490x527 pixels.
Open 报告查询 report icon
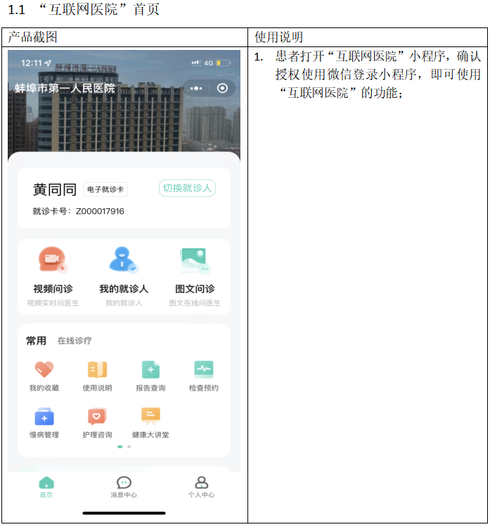pyautogui.click(x=150, y=369)
